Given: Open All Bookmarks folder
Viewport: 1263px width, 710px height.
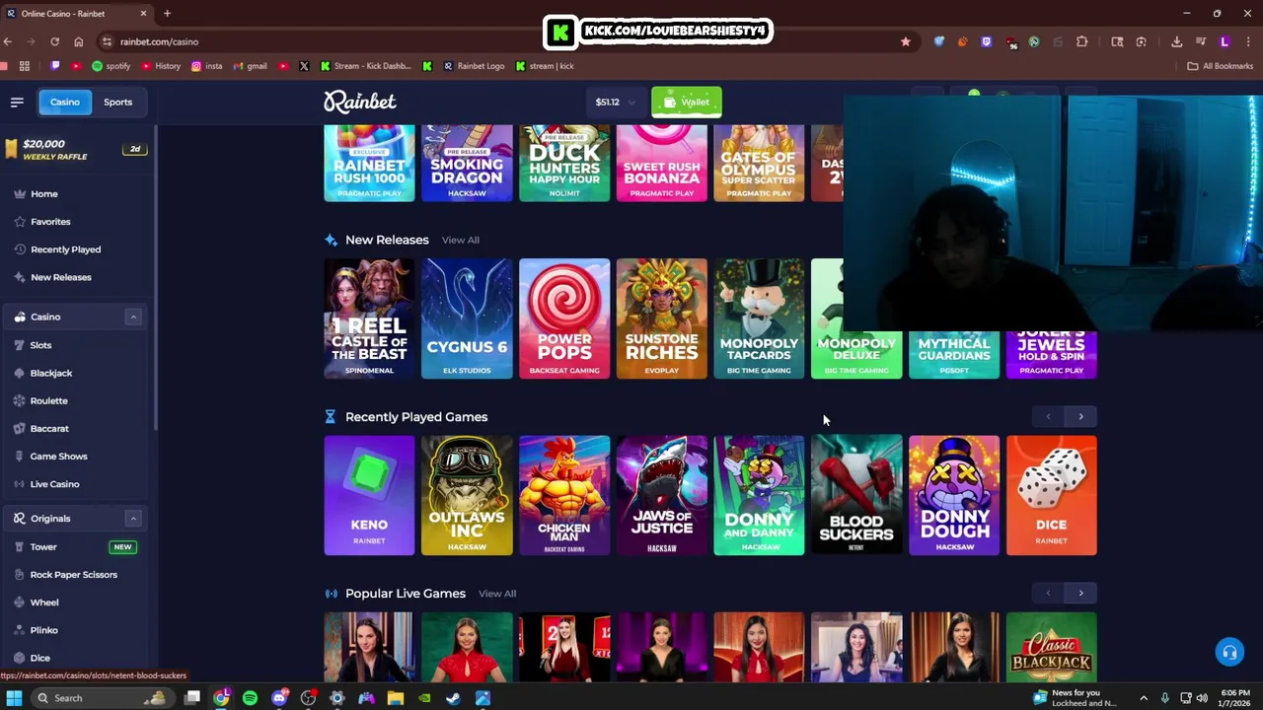Looking at the screenshot, I should point(1220,66).
